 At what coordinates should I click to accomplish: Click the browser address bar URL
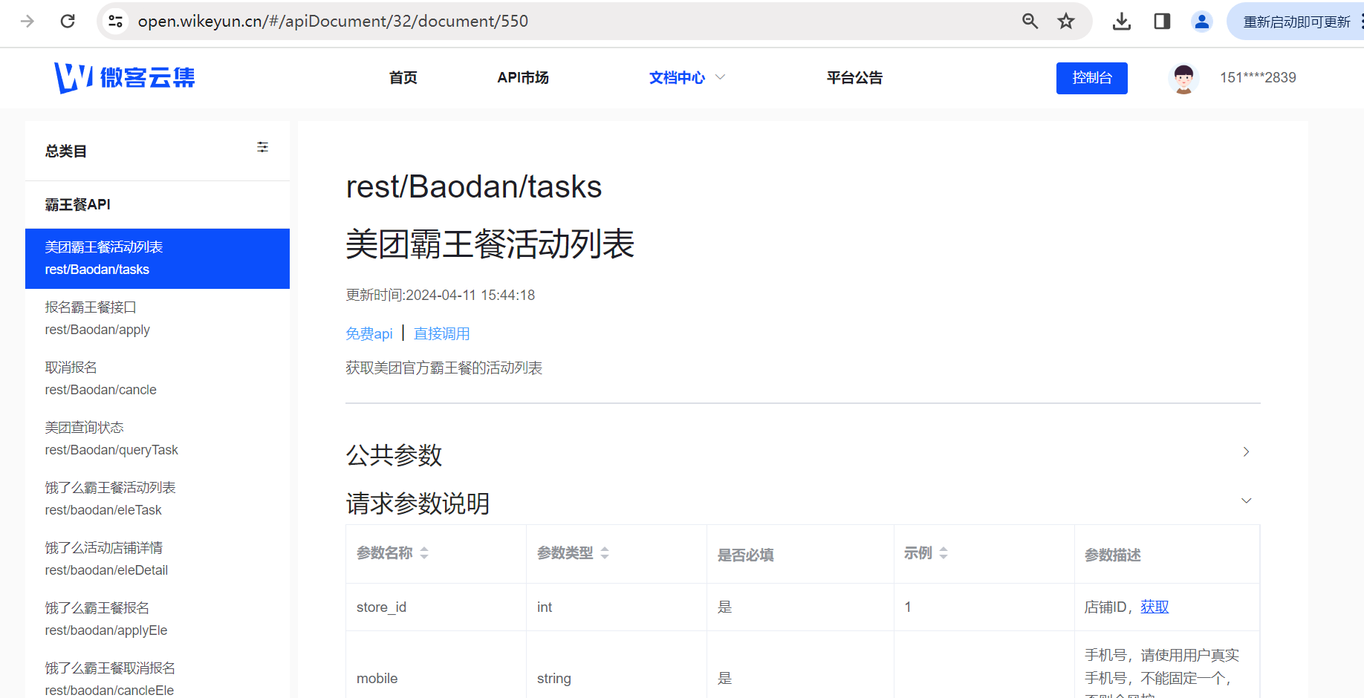(333, 21)
